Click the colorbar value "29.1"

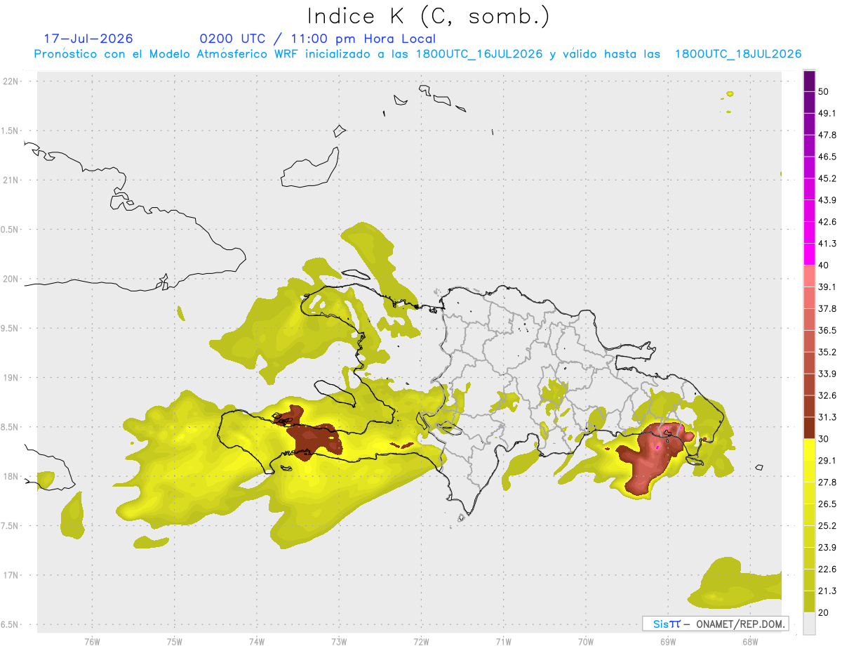827,461
